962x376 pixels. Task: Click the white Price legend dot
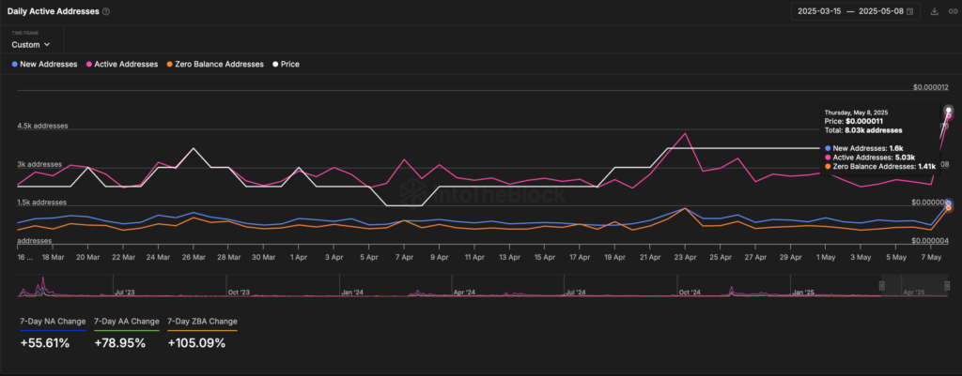click(275, 65)
